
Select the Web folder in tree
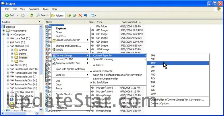[x=22, y=61]
